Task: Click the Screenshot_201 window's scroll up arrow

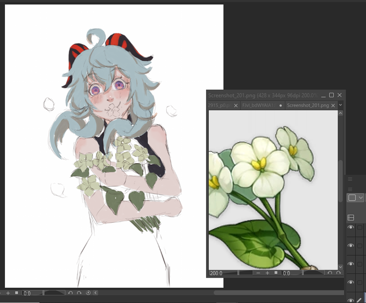Action: pyautogui.click(x=341, y=113)
